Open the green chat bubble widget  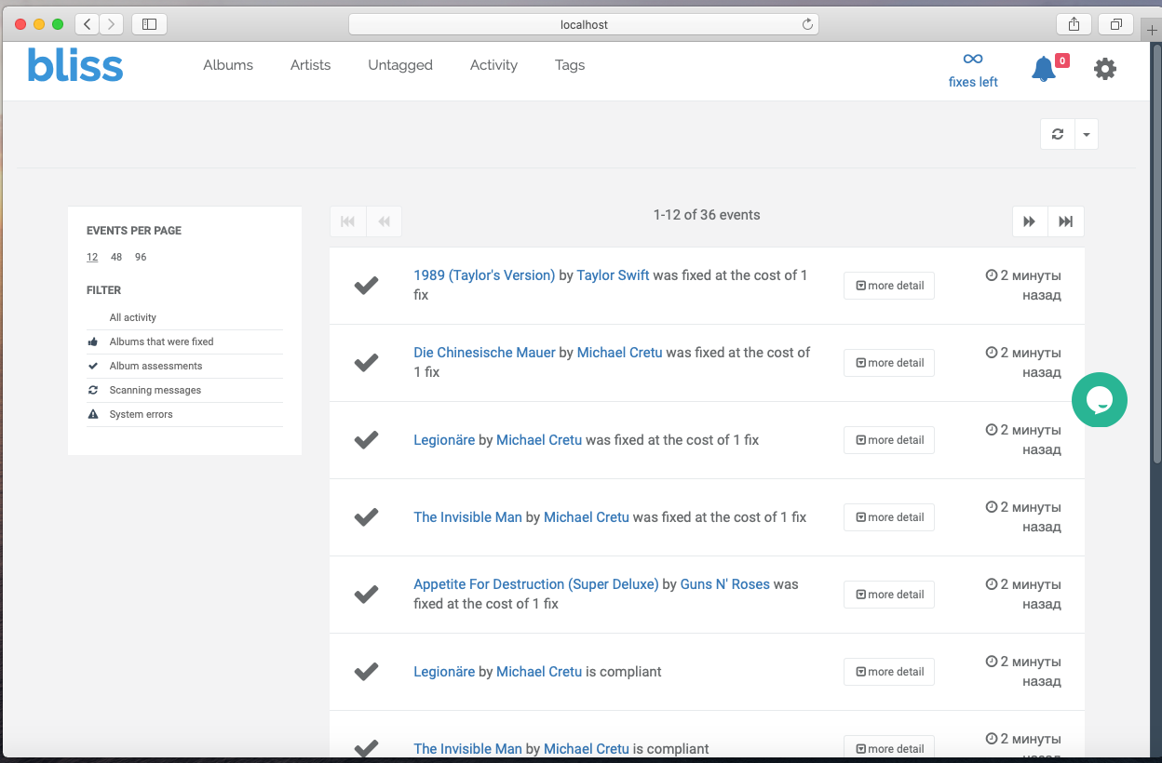1099,400
